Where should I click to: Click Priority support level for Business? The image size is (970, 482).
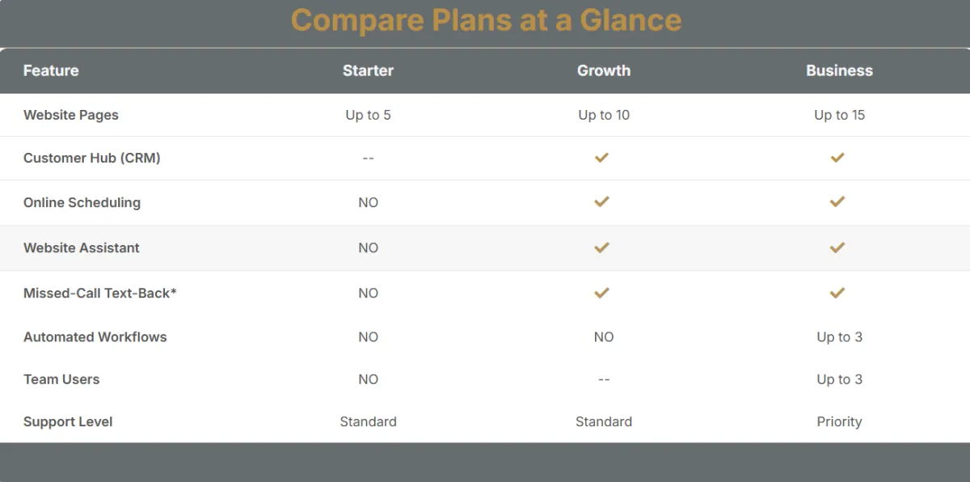[x=839, y=421]
